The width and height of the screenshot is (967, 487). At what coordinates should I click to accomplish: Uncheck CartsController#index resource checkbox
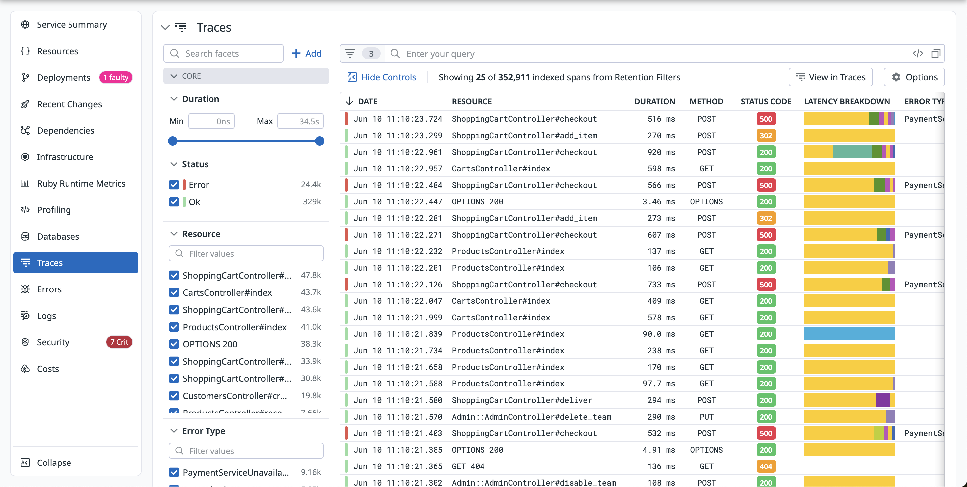coord(174,293)
